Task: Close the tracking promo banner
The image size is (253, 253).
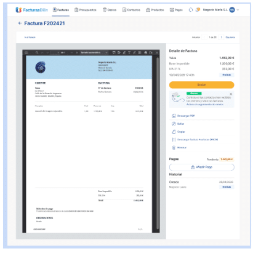Action: pos(231,94)
